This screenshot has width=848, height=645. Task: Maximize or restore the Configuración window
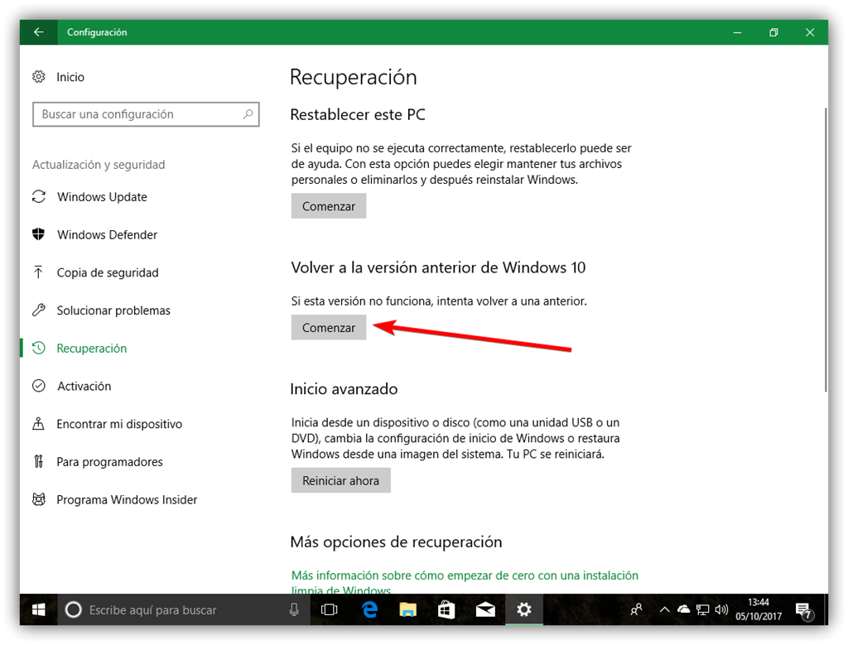[773, 32]
